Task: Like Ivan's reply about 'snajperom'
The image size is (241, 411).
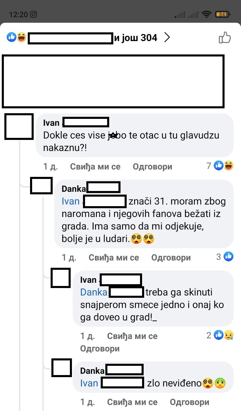Action: coord(132,336)
